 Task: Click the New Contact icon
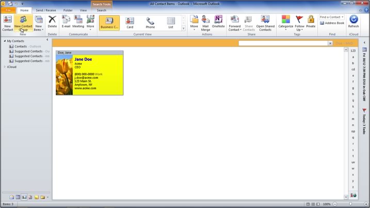click(x=8, y=23)
